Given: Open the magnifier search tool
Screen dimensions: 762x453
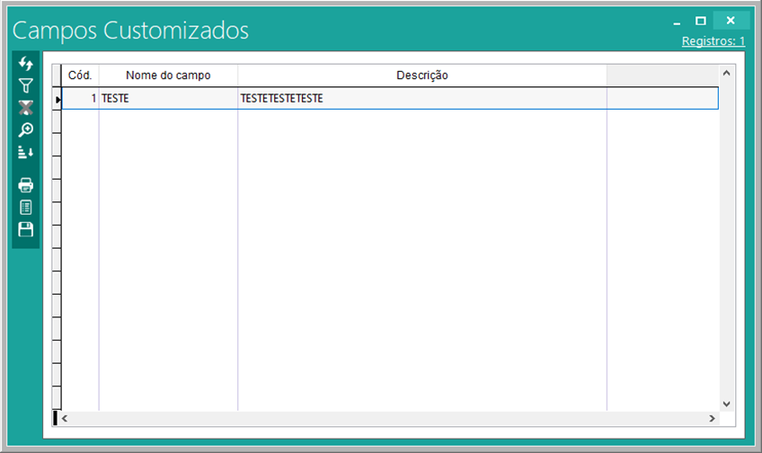Looking at the screenshot, I should click(x=26, y=130).
